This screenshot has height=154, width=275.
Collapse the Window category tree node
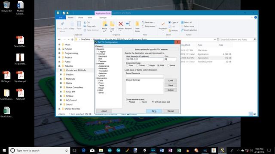coord(96,64)
